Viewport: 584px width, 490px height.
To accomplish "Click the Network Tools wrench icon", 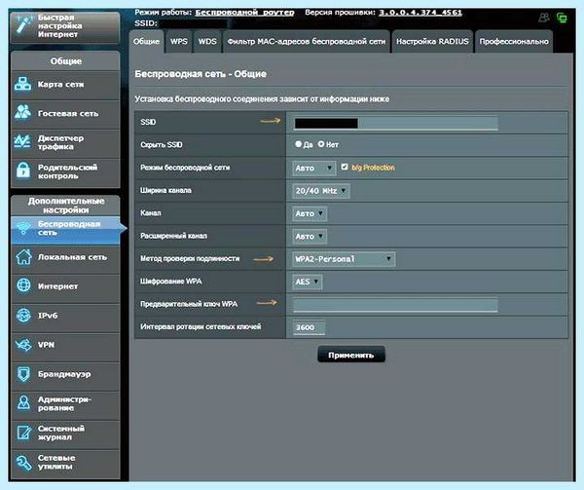I will 23,462.
